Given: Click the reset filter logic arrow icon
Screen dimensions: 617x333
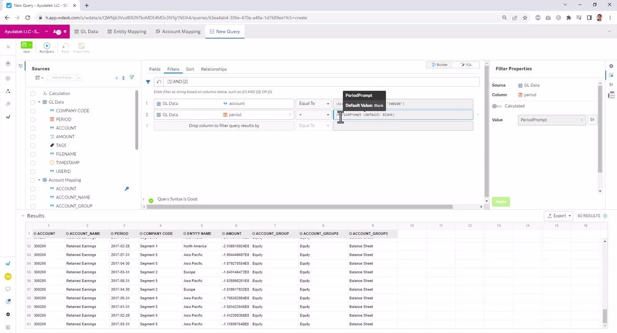Looking at the screenshot, I should click(x=159, y=82).
